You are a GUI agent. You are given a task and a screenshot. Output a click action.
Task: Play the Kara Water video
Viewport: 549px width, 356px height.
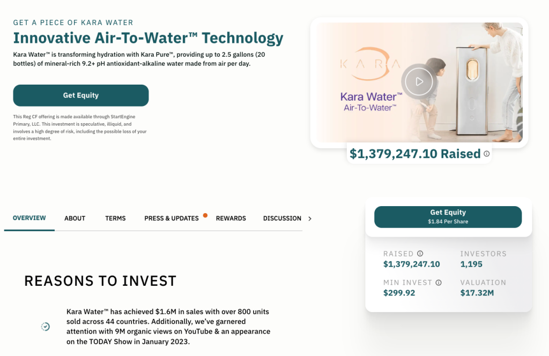[419, 82]
